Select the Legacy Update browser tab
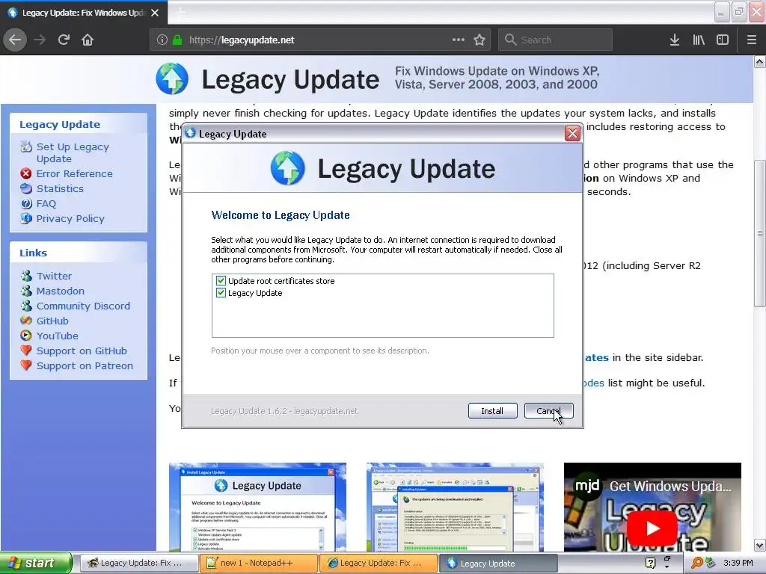766x574 pixels. (83, 13)
